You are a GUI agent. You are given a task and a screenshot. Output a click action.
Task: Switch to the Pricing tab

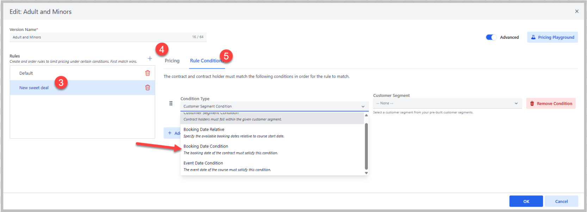click(172, 61)
